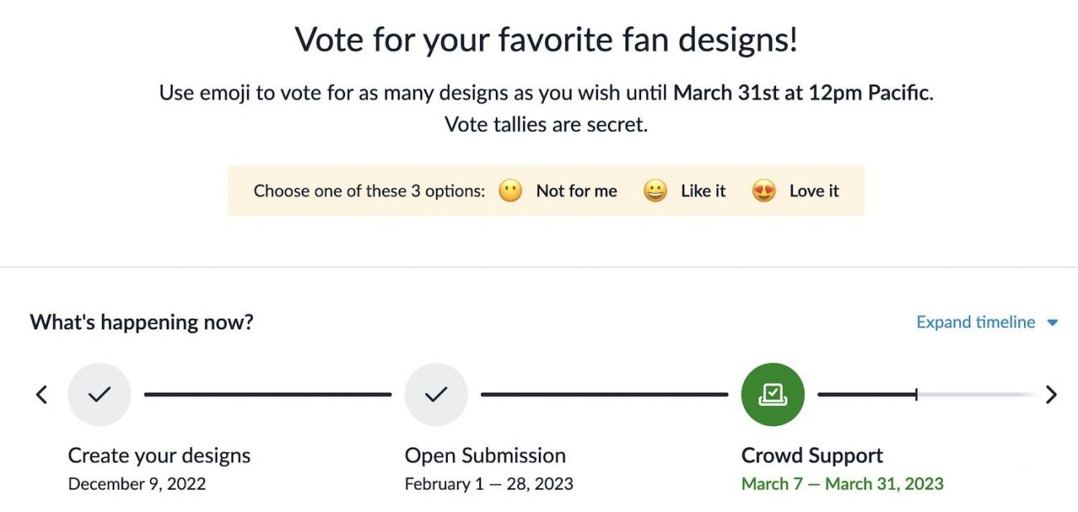Select the Open Submission checkmark circle

coord(436,394)
